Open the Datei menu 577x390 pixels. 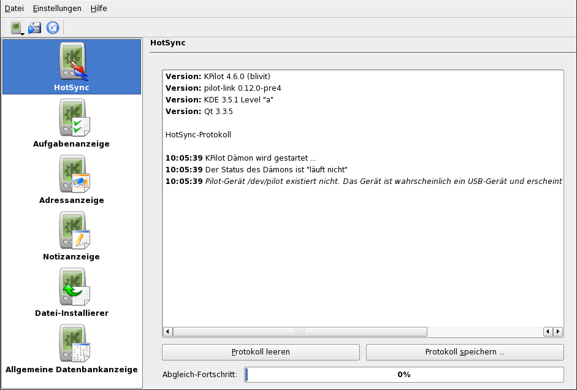(x=14, y=9)
